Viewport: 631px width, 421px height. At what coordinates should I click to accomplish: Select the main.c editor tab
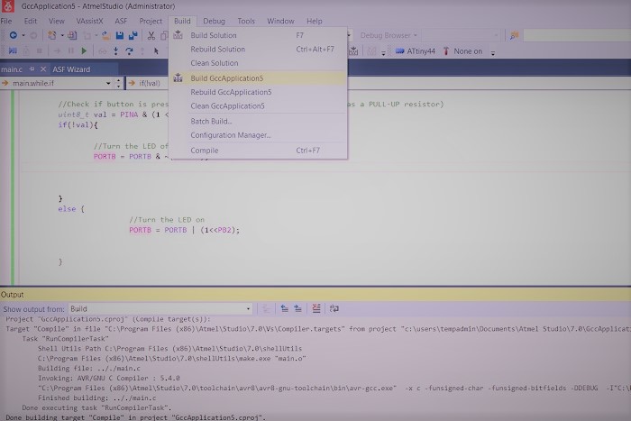tap(12, 69)
